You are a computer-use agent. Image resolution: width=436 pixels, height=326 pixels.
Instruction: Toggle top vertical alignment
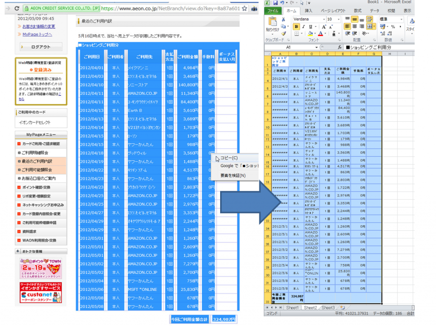tap(347, 19)
